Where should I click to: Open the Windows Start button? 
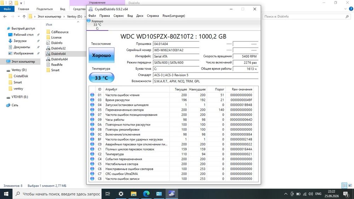6,194
